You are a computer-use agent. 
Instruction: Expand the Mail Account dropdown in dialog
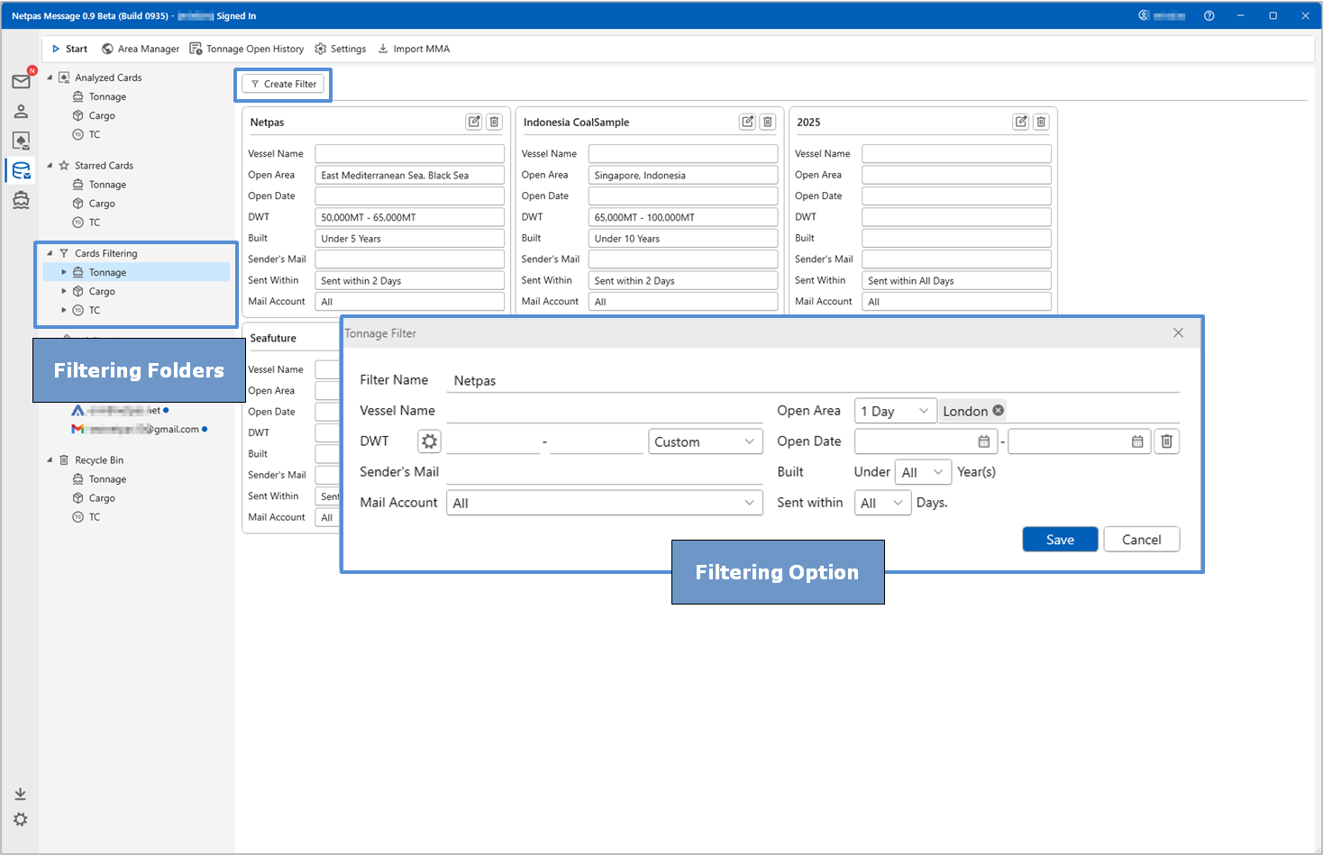pyautogui.click(x=604, y=503)
